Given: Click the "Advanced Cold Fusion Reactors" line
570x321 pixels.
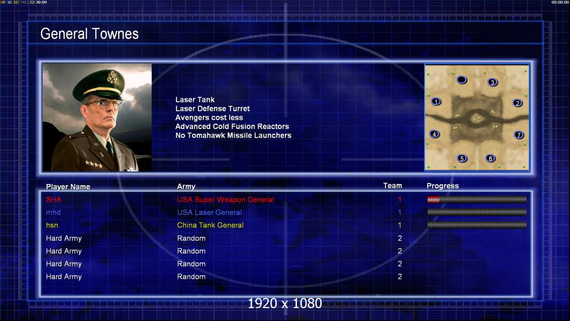Looking at the screenshot, I should pyautogui.click(x=232, y=126).
